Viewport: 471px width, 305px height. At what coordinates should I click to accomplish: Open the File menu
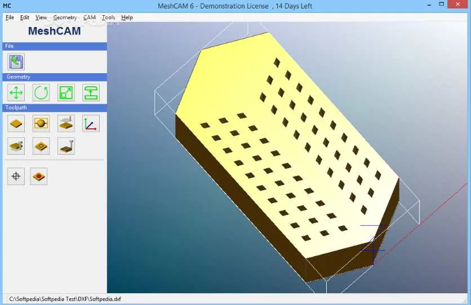pyautogui.click(x=10, y=17)
